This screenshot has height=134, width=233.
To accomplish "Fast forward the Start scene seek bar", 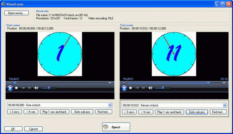I will pyautogui.click(x=110, y=83).
